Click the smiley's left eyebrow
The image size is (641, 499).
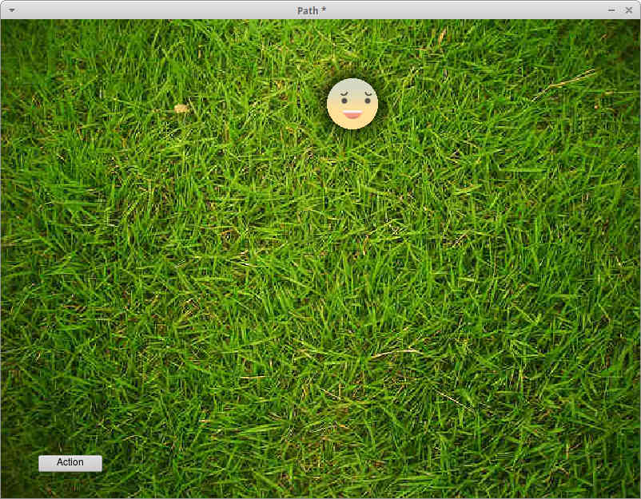coord(344,93)
